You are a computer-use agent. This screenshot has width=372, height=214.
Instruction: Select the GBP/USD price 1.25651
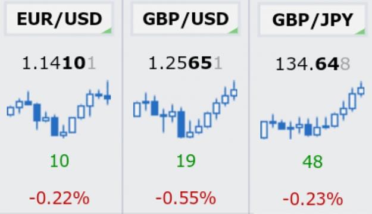185,64
